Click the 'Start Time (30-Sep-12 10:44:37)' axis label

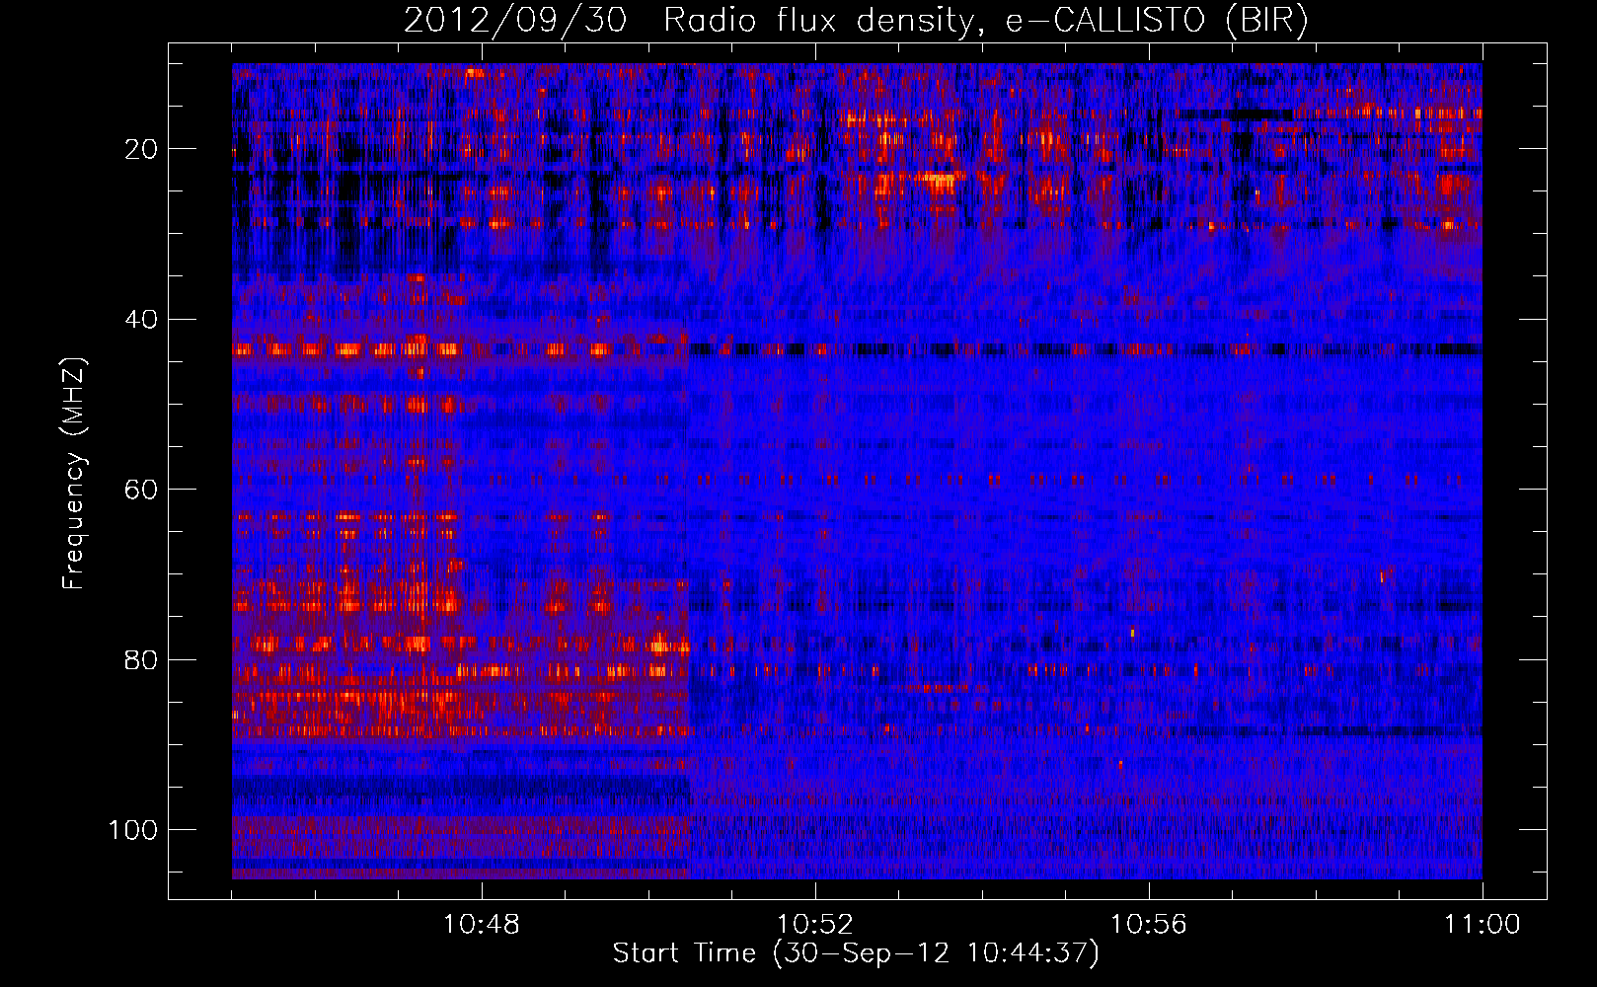tap(856, 953)
